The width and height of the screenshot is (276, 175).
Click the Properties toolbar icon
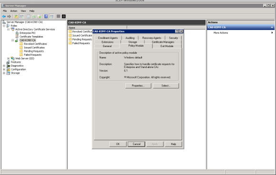[29, 16]
